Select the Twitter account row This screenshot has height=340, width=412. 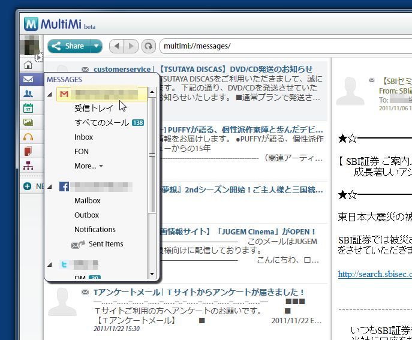(x=79, y=264)
